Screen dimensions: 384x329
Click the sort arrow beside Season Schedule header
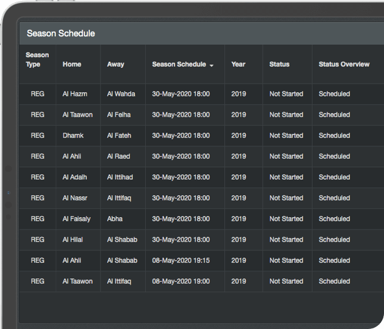211,65
